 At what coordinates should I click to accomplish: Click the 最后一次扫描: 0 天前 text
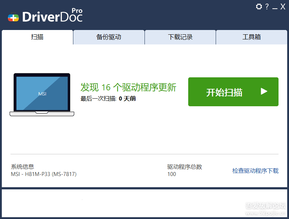tap(108, 99)
